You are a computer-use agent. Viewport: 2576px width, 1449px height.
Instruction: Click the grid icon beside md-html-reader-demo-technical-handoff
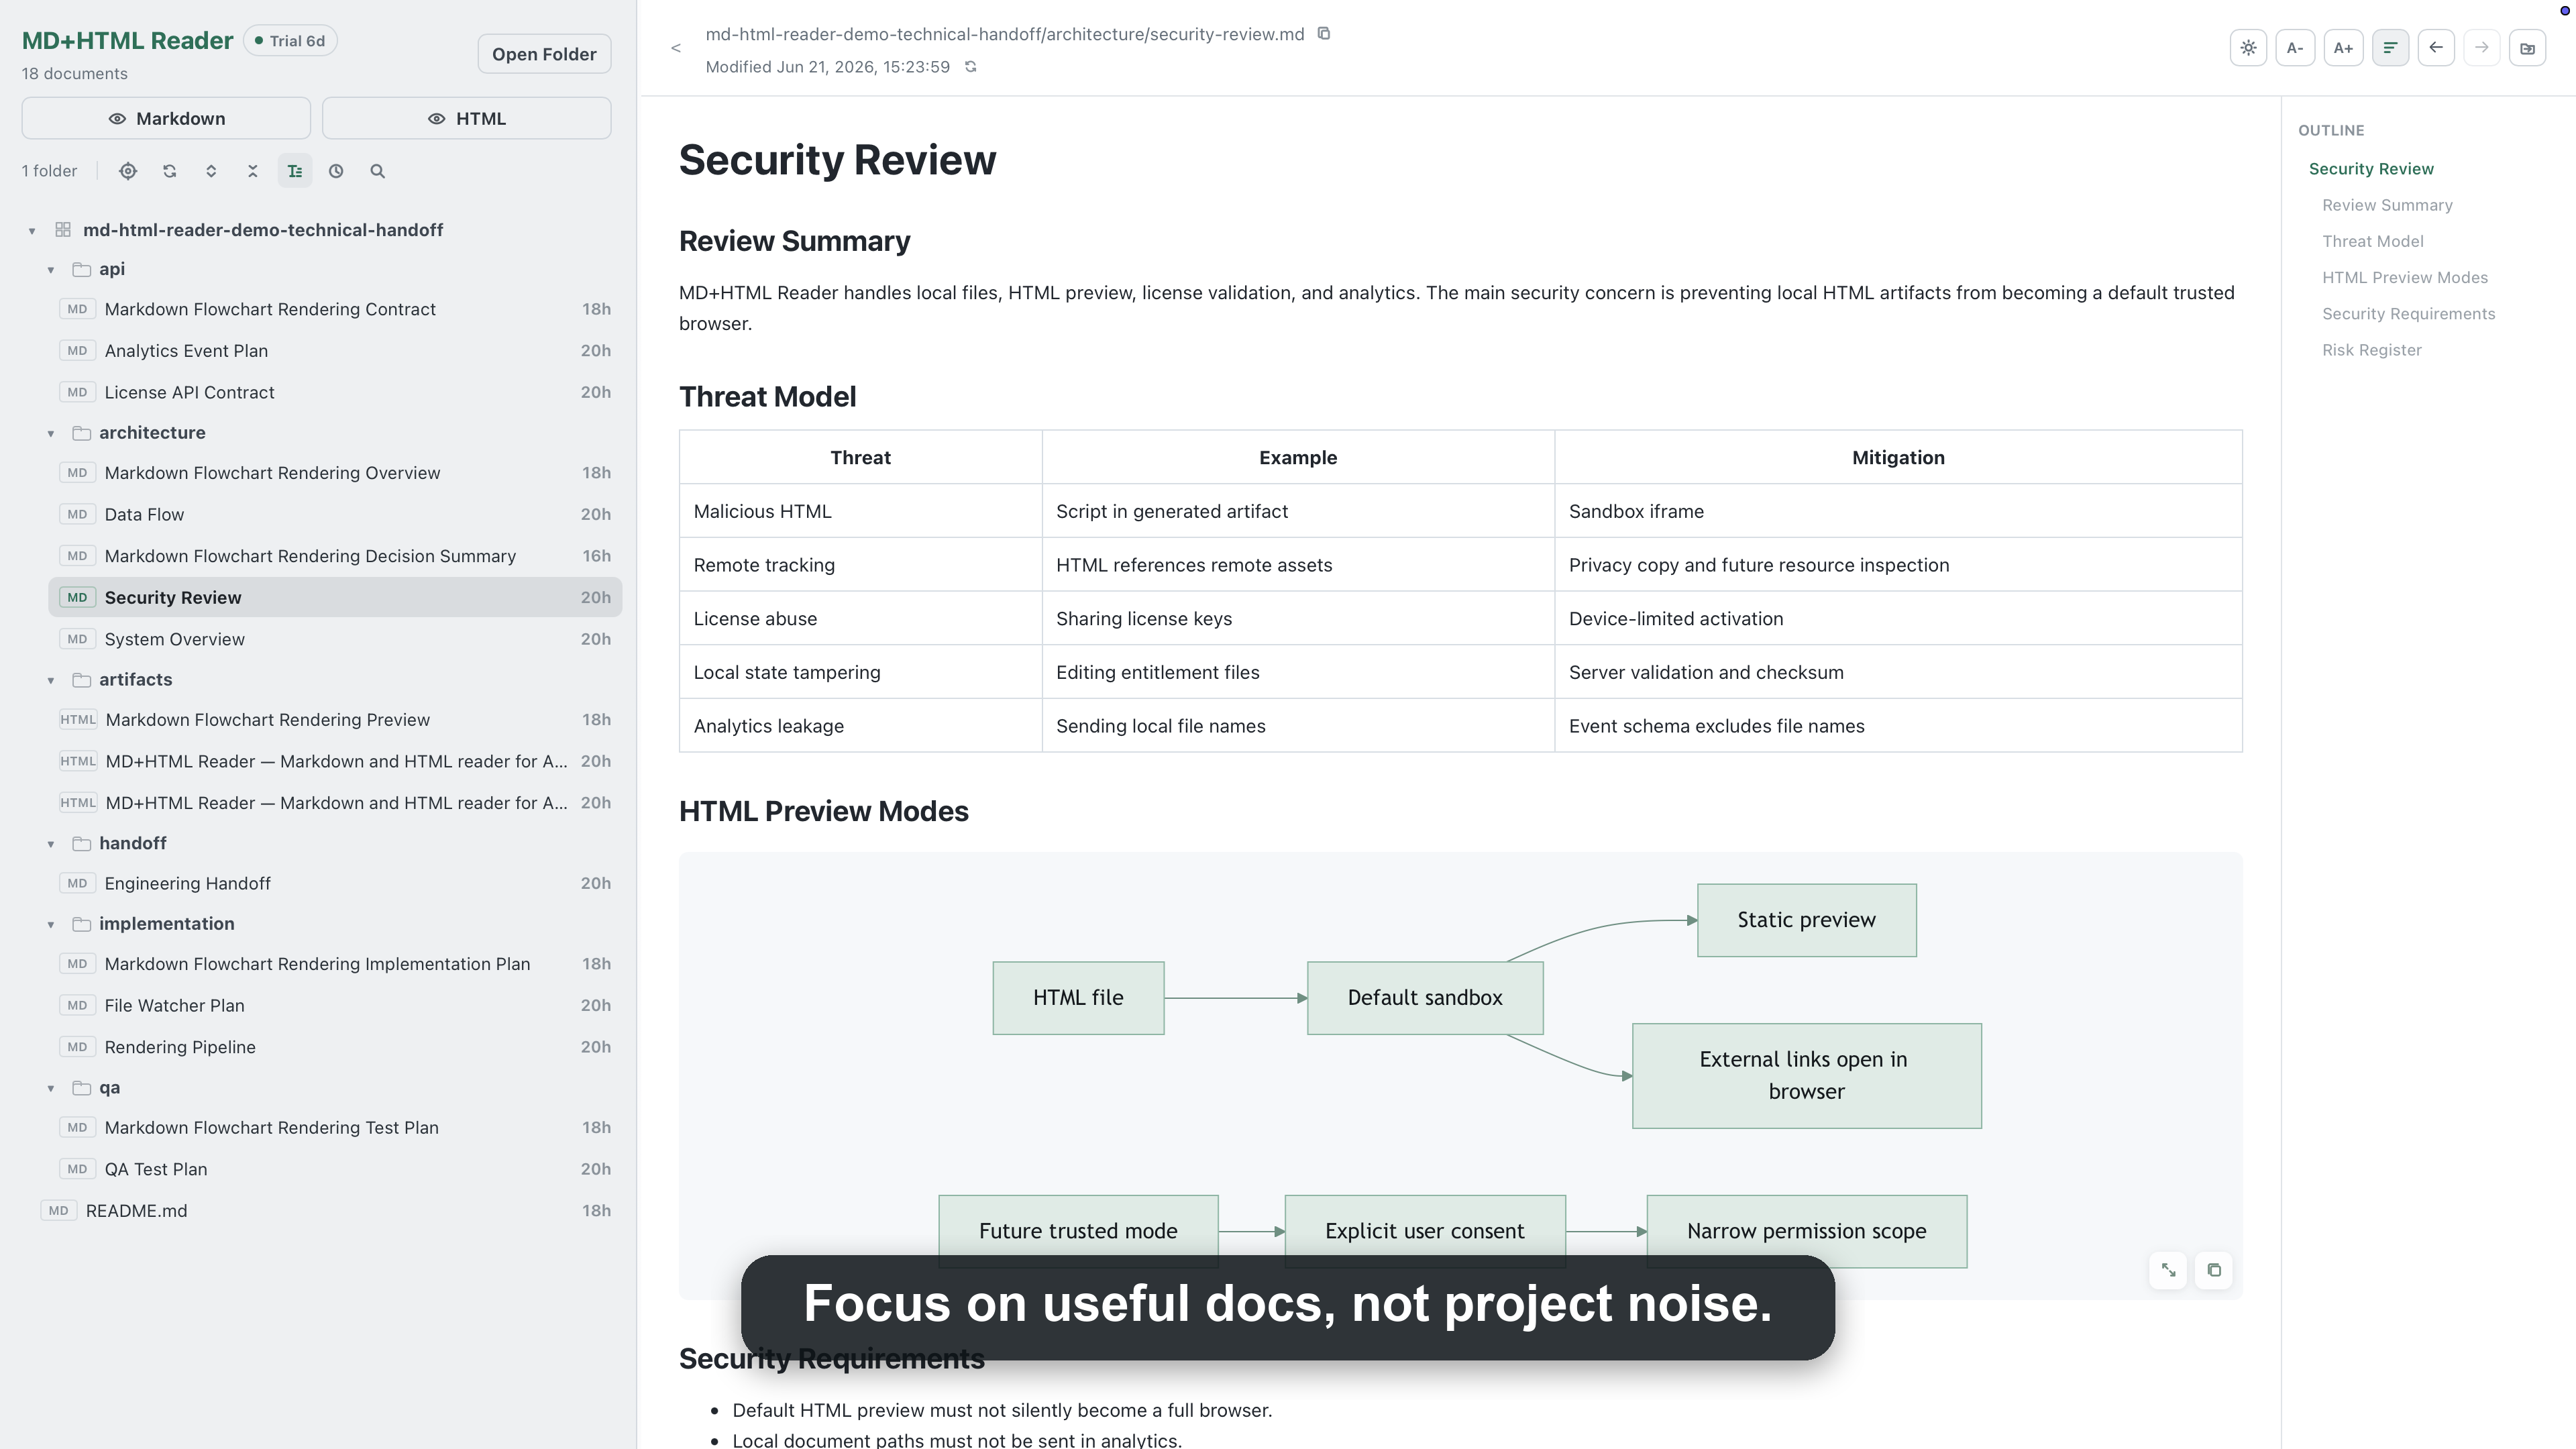[63, 230]
